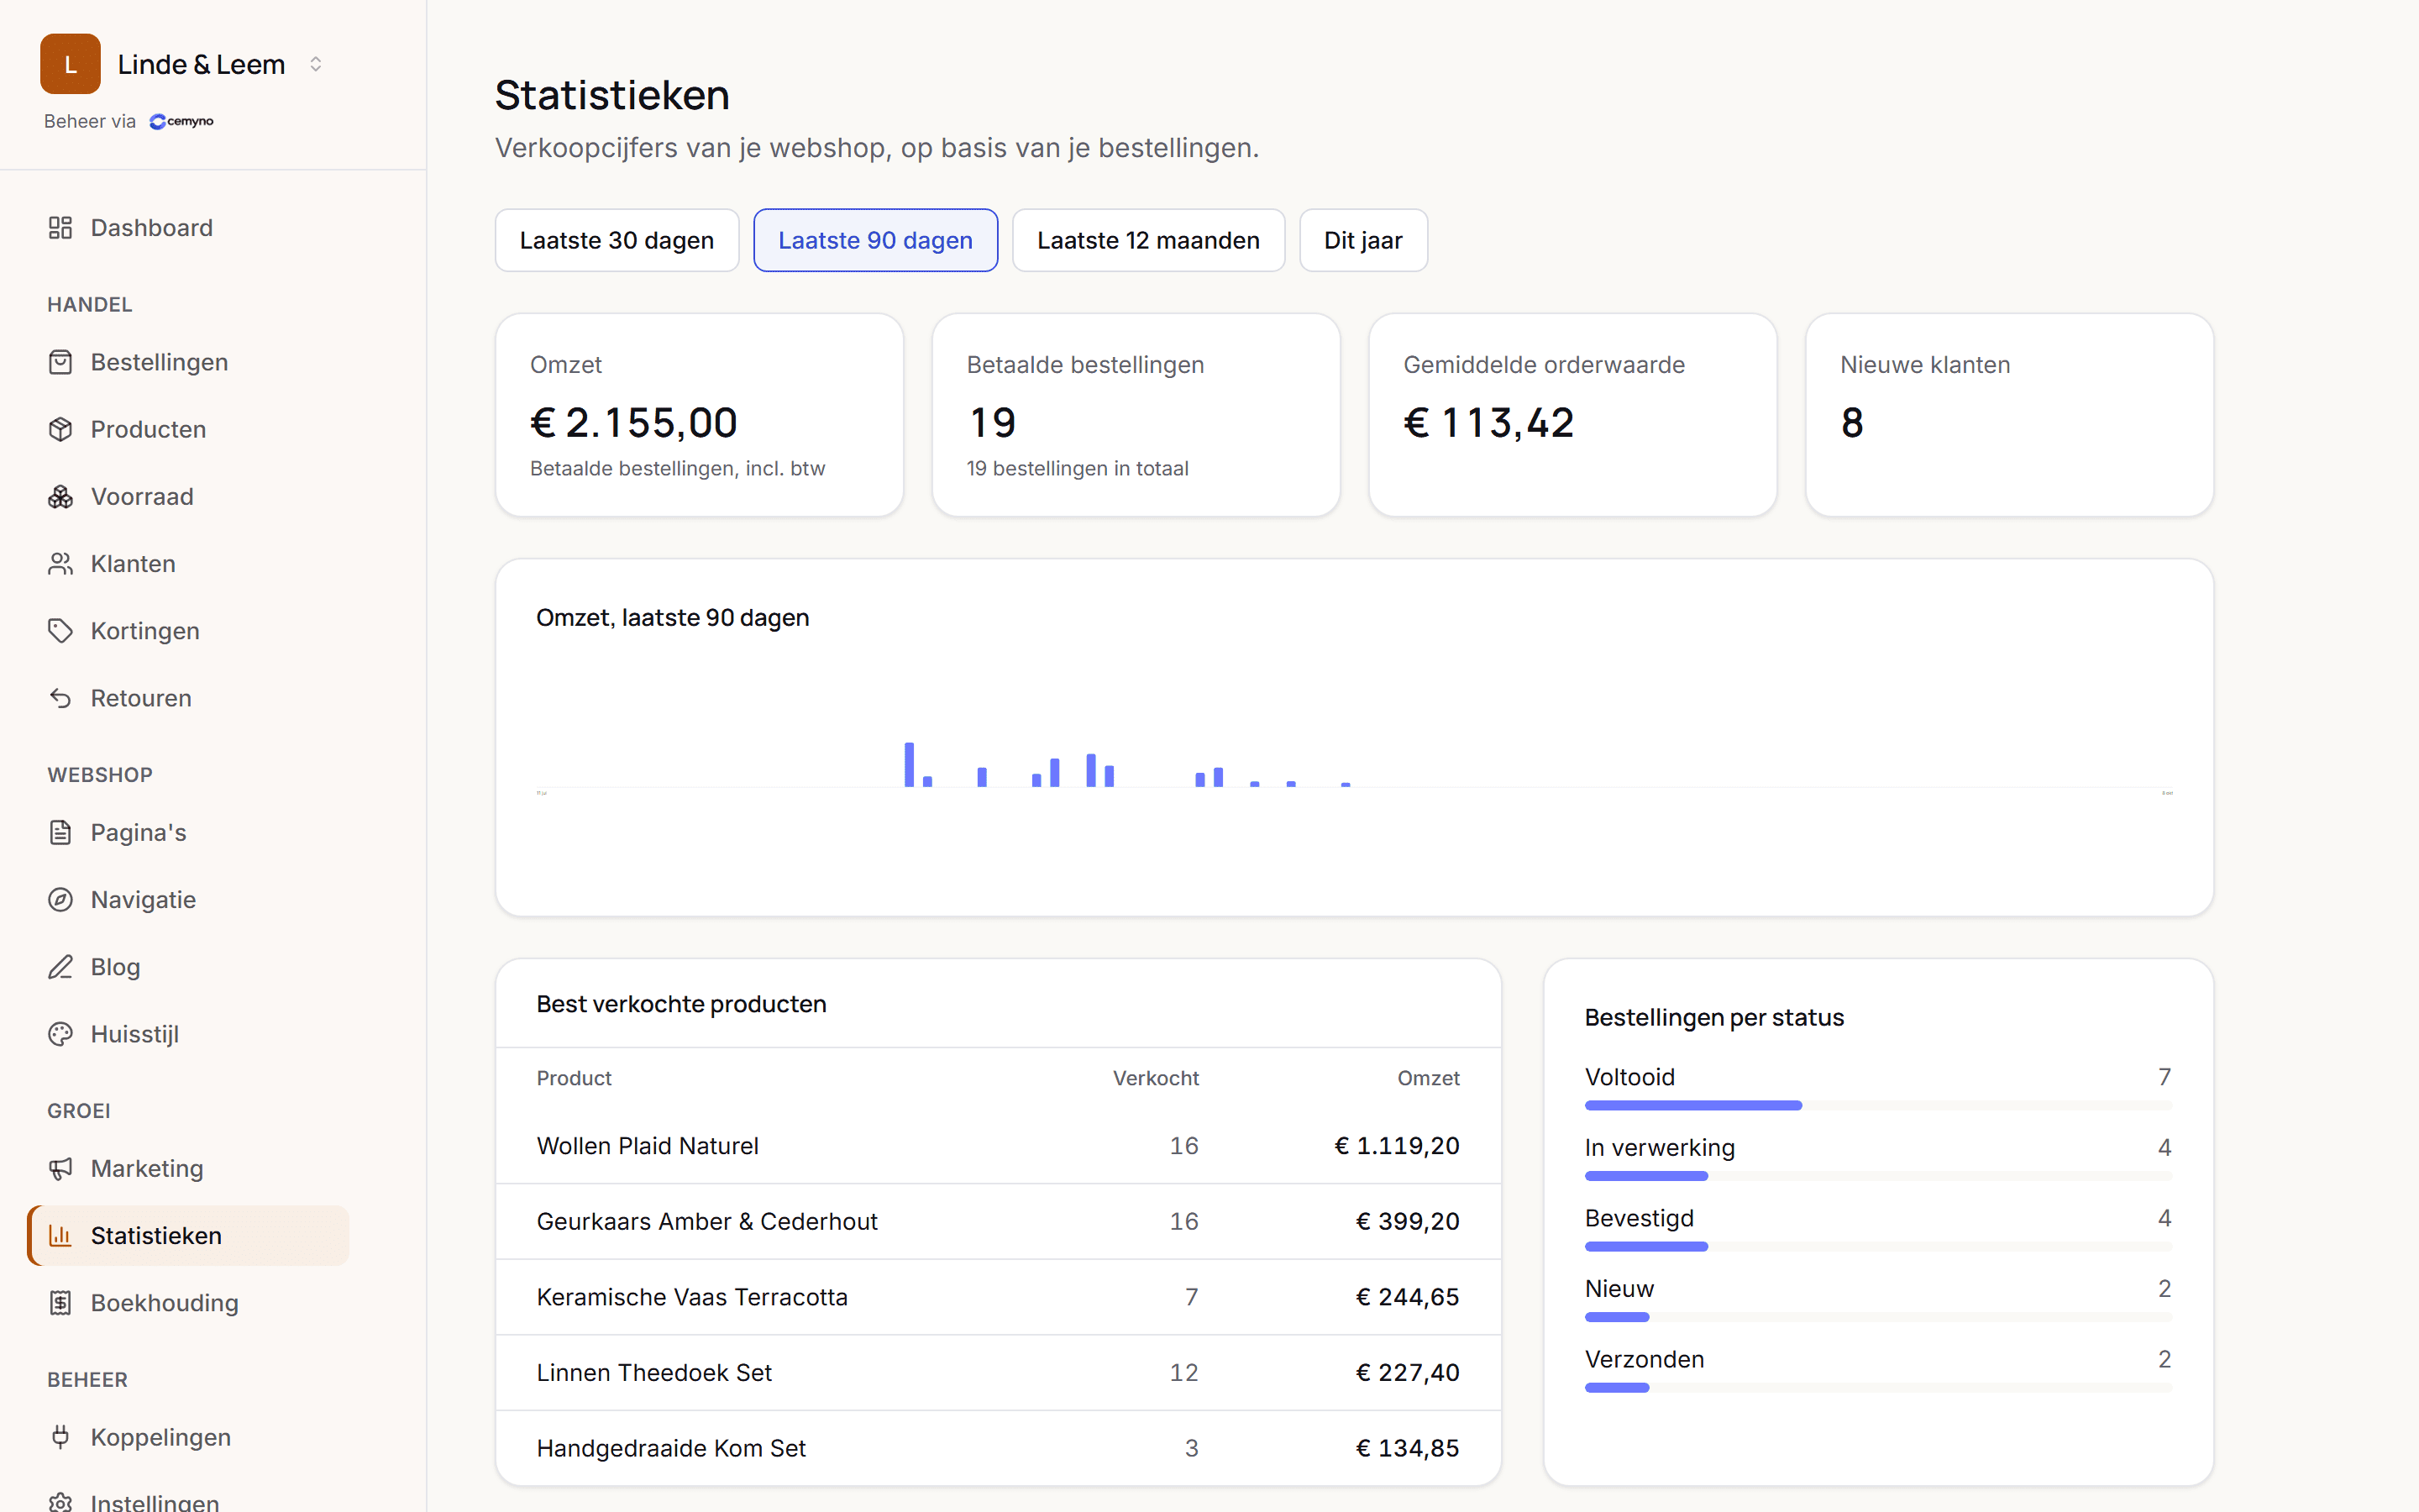2419x1512 pixels.
Task: Open the Bestellingen page label
Action: [160, 362]
